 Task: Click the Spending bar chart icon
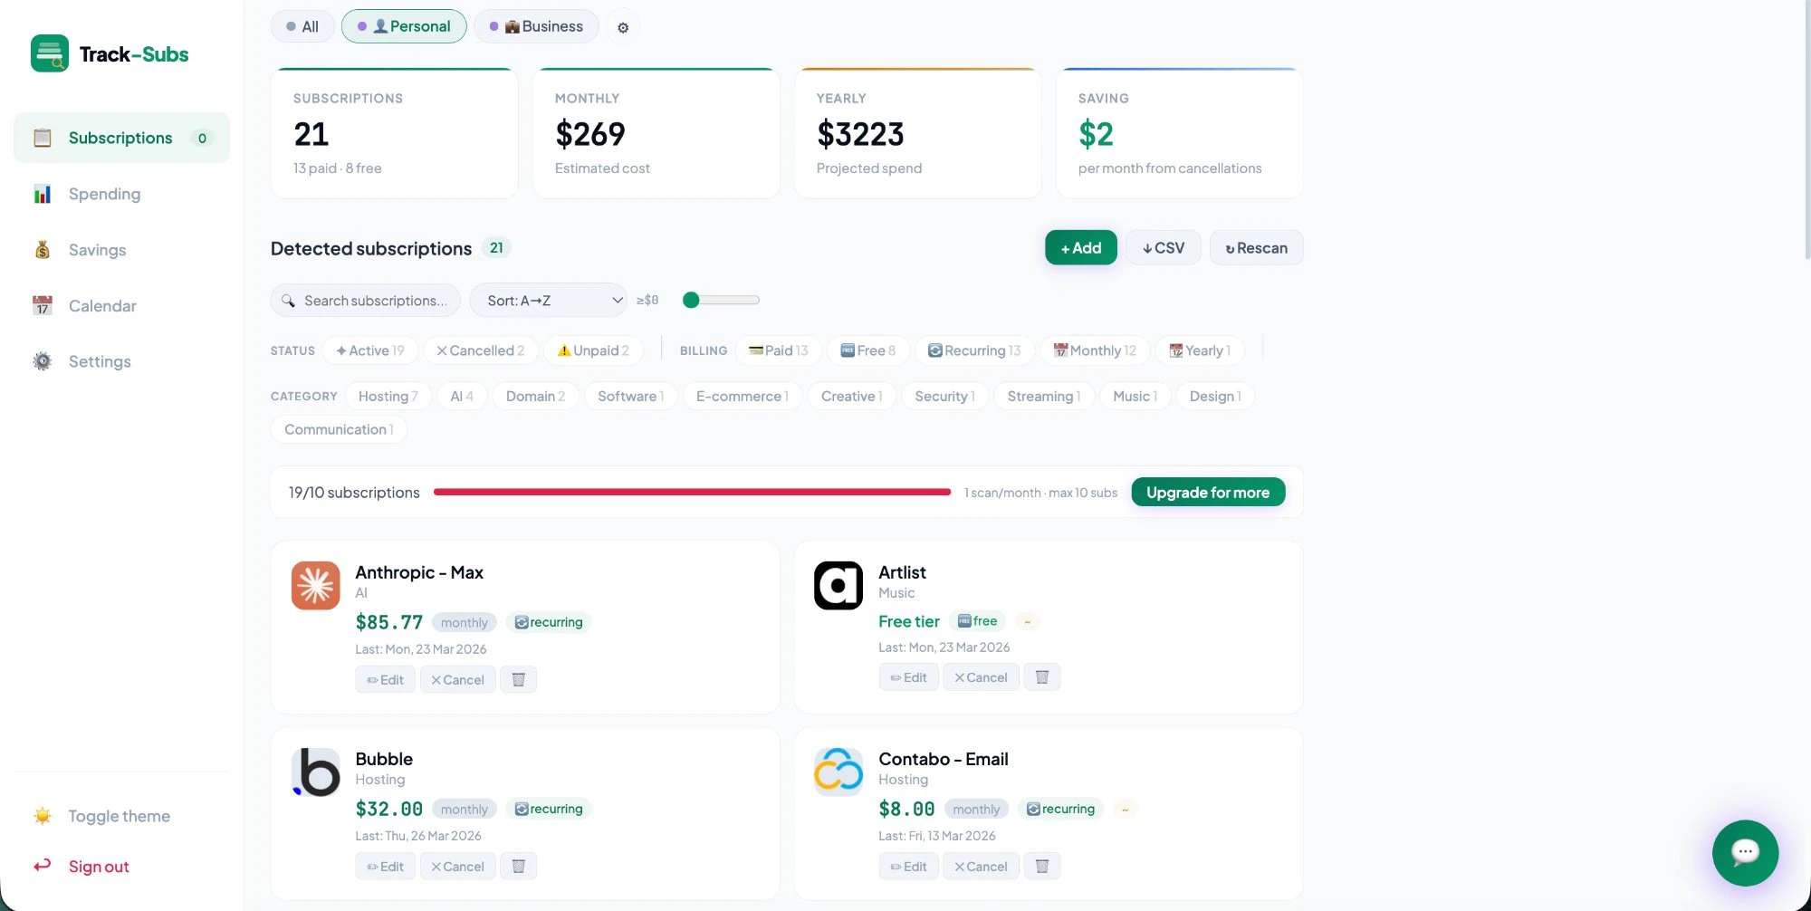point(43,194)
